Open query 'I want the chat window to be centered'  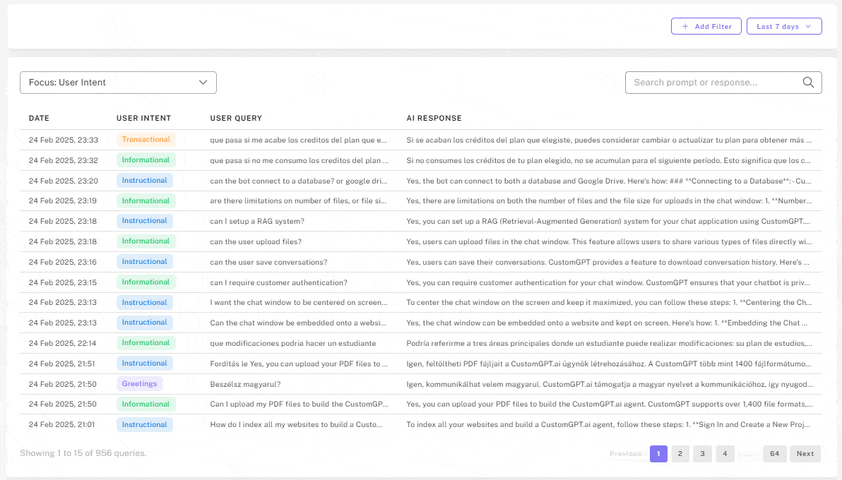(x=299, y=302)
